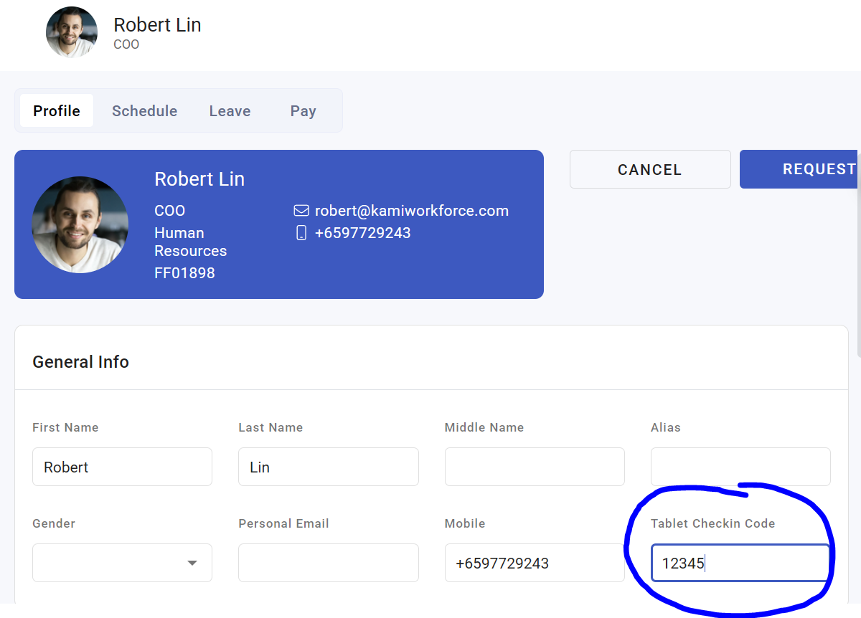The image size is (861, 618).
Task: Click the REQUEST button
Action: point(800,169)
